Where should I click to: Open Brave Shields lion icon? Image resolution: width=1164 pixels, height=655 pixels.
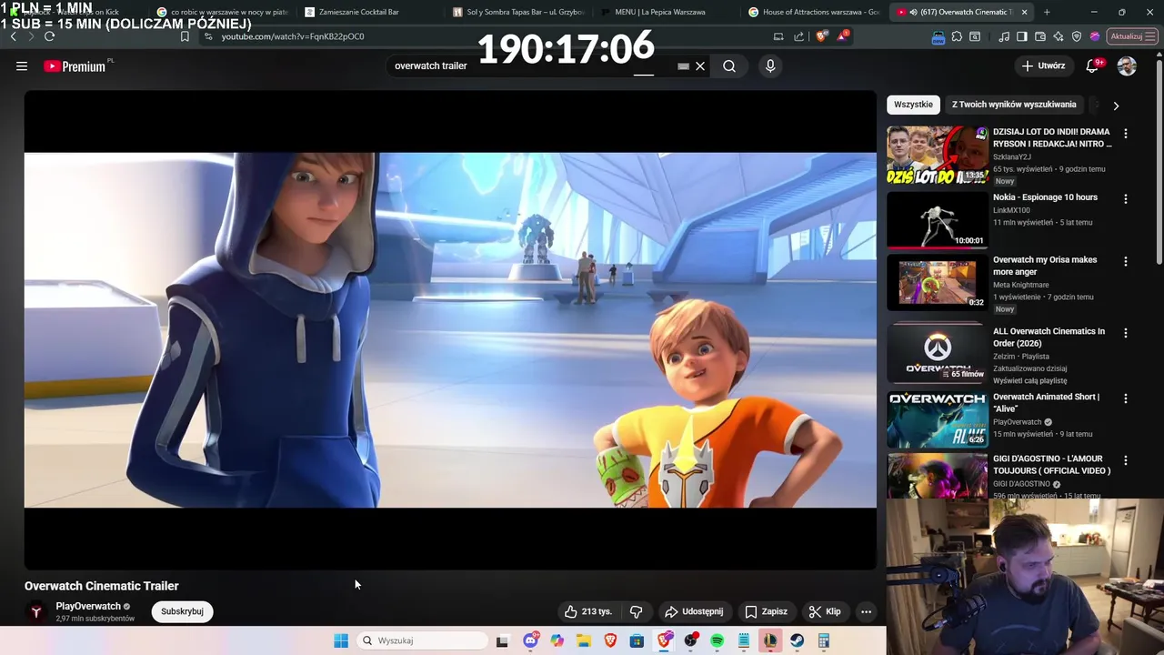click(x=821, y=36)
